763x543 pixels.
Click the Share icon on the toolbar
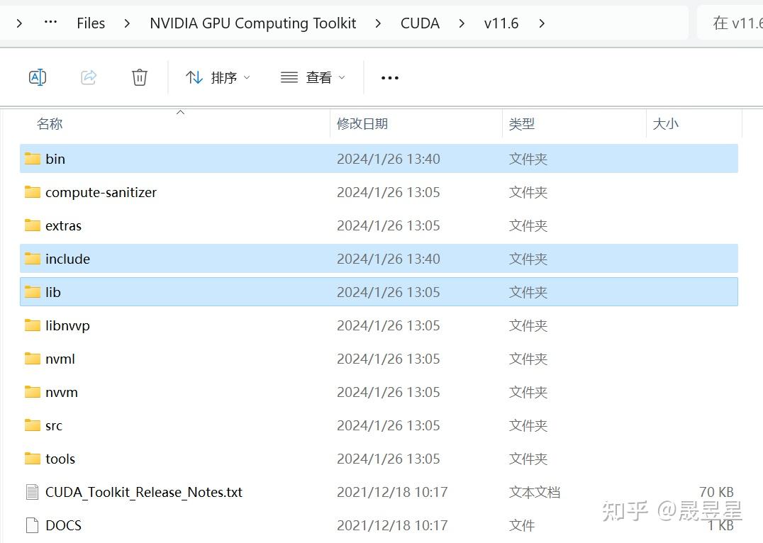(89, 77)
